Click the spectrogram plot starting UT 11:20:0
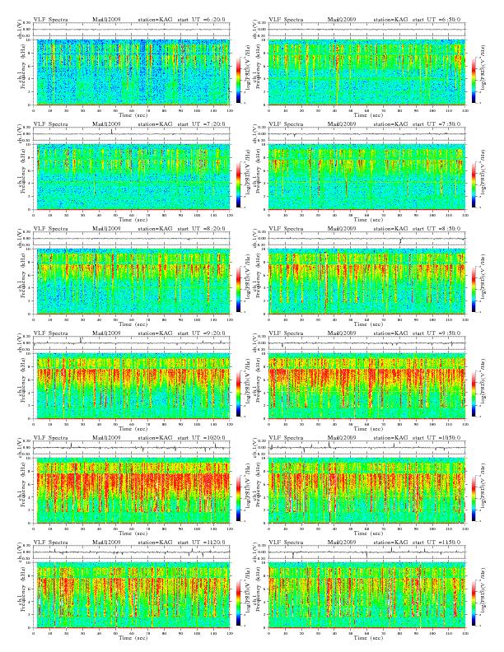 [x=132, y=595]
